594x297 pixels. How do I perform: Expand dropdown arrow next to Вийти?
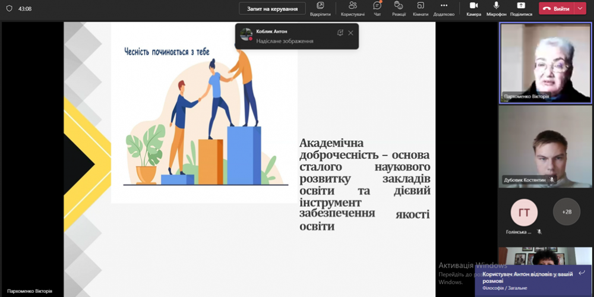tap(580, 8)
